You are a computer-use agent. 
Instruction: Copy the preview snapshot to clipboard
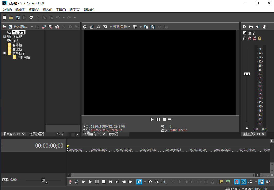pyautogui.click(x=146, y=27)
